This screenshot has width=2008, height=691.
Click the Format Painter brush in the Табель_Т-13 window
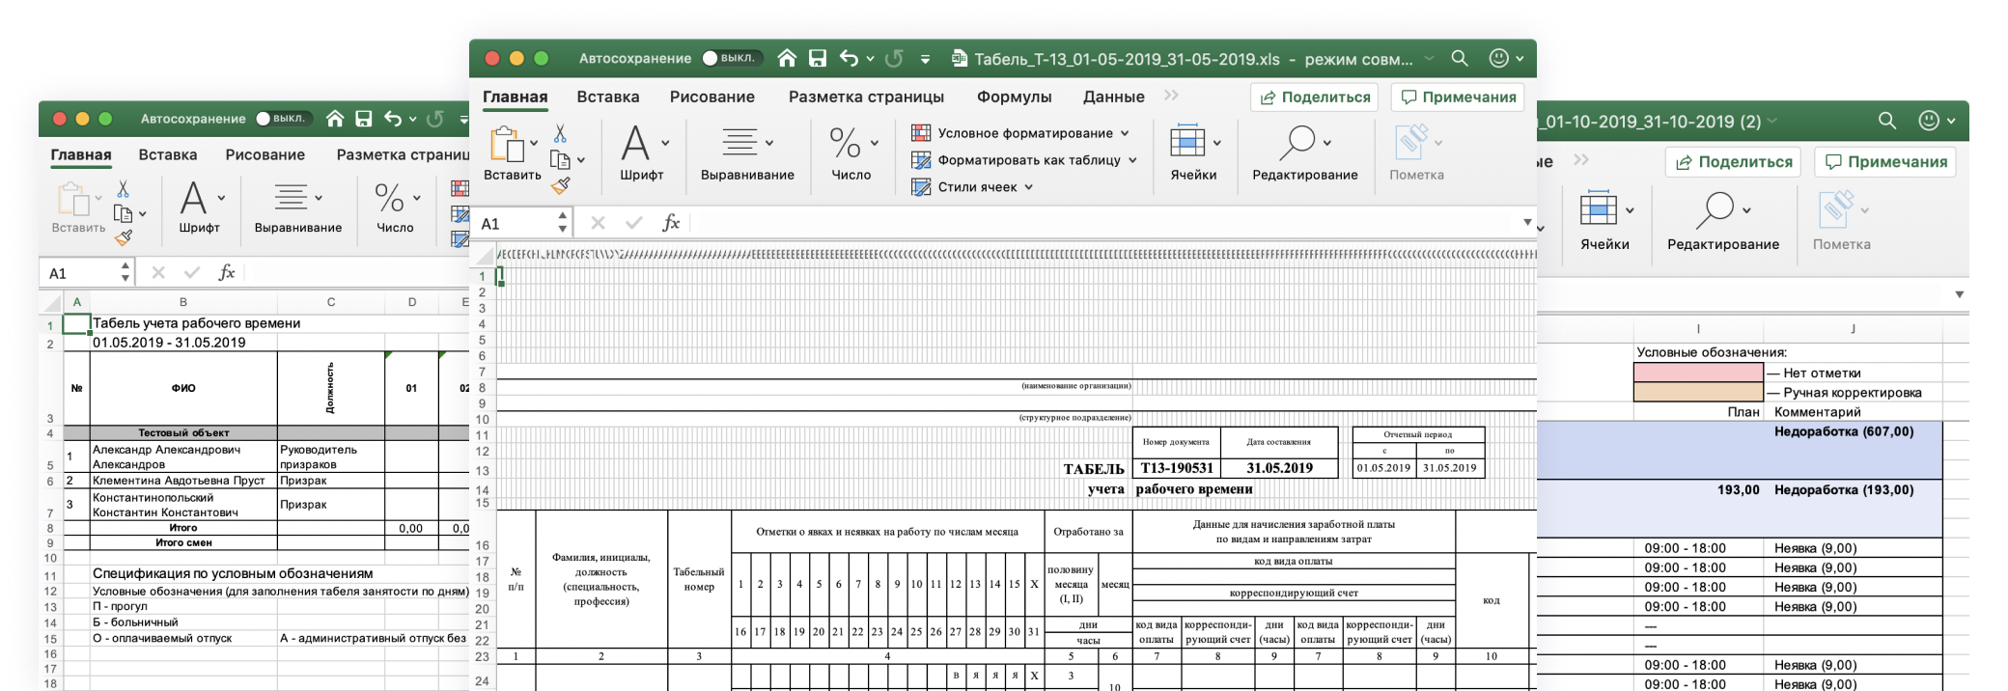pyautogui.click(x=561, y=185)
